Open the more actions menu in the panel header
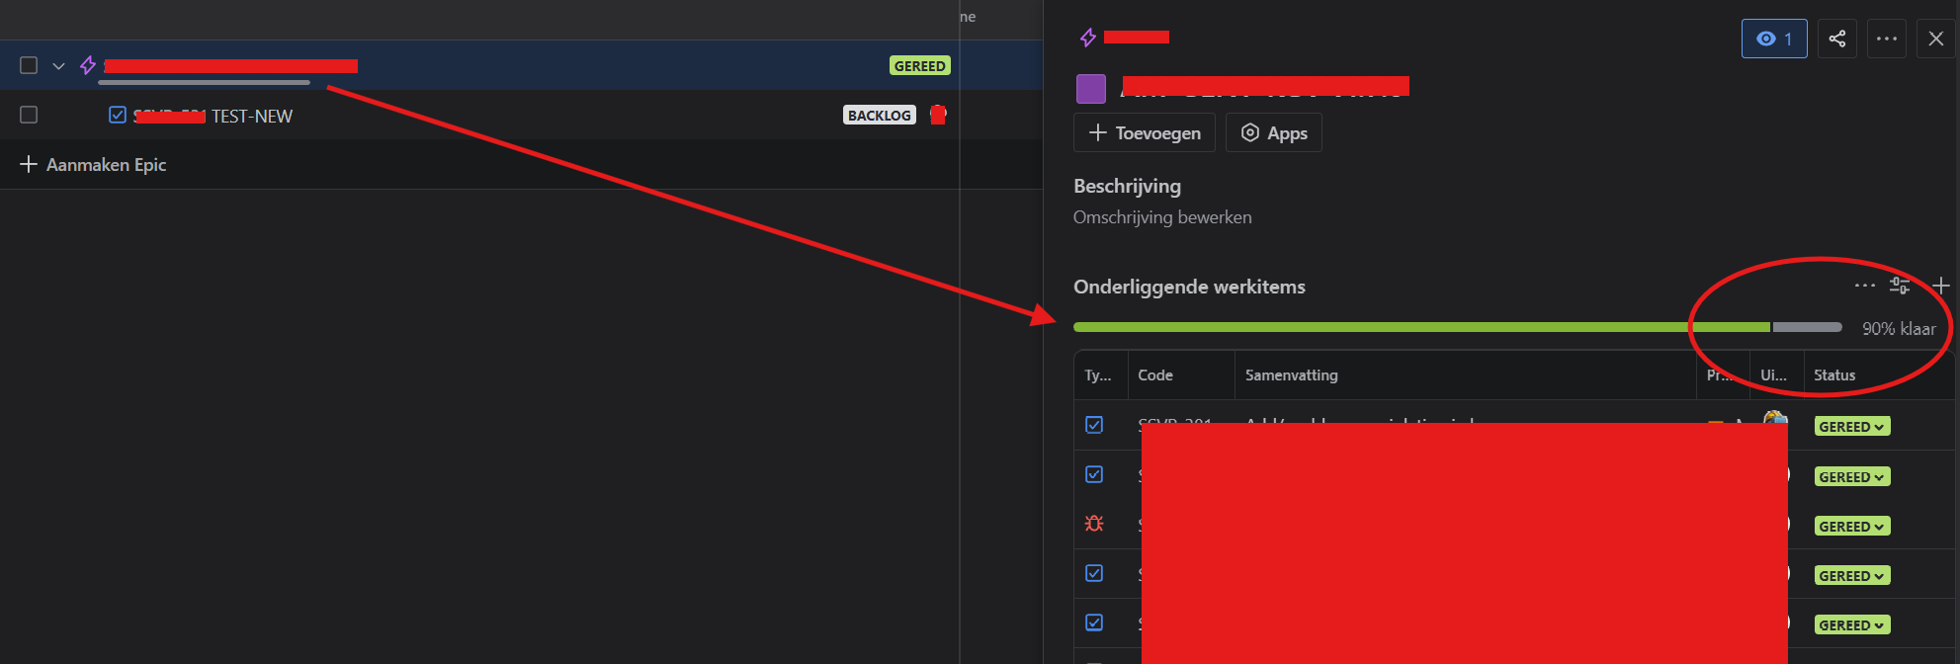1960x664 pixels. tap(1886, 39)
